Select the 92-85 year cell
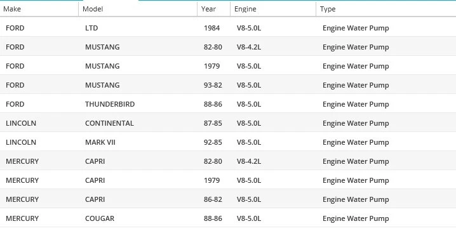 (213, 142)
